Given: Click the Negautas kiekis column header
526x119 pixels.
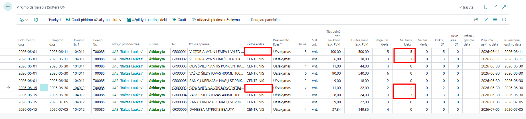Looking at the screenshot, I should [x=382, y=42].
